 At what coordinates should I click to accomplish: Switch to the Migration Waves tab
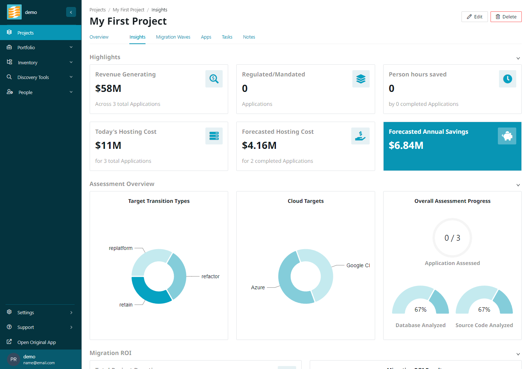173,37
